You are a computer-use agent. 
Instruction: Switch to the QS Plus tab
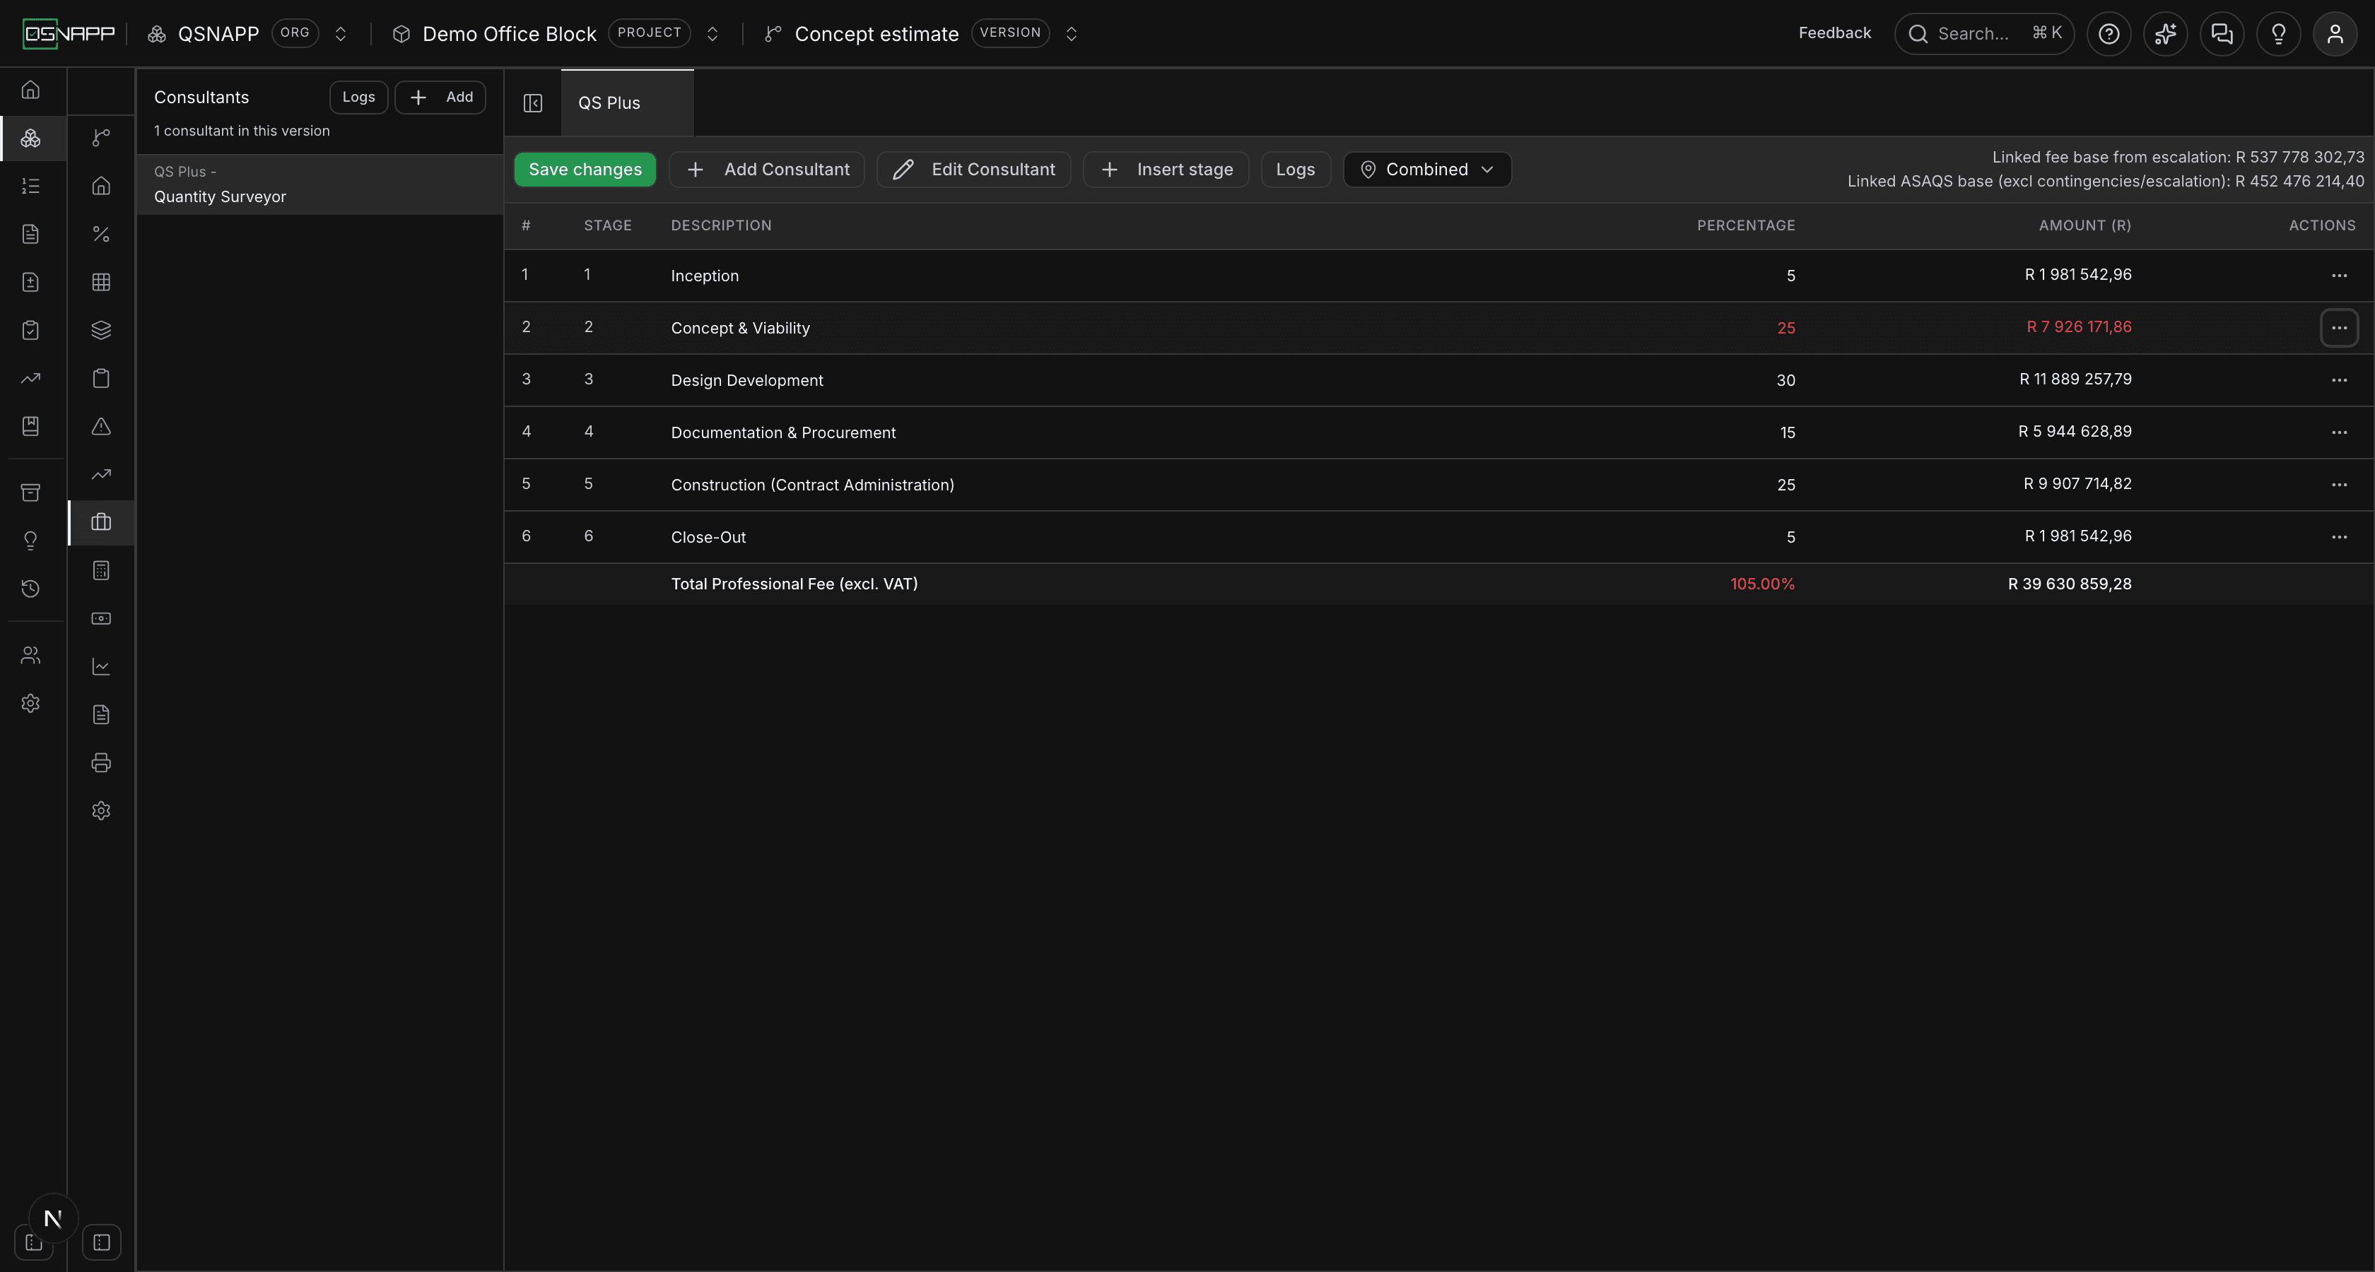coord(627,103)
